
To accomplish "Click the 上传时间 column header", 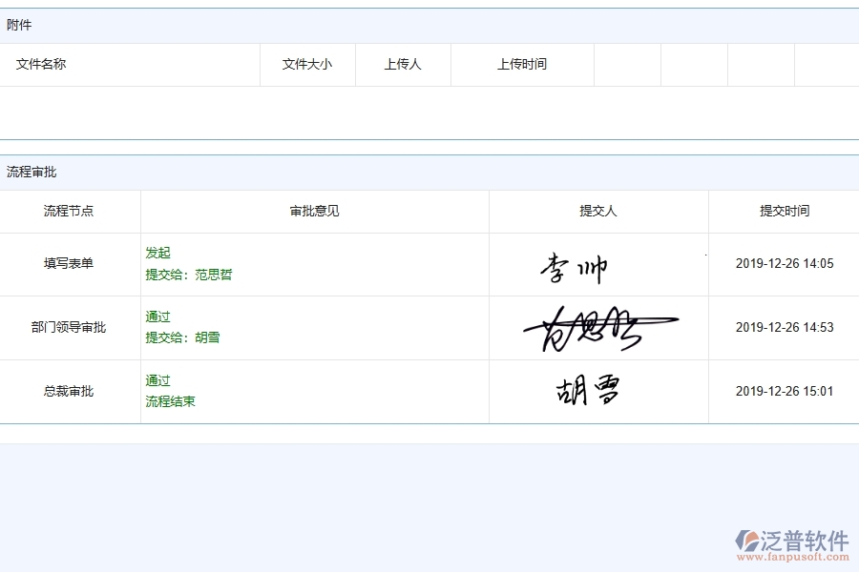I will click(521, 64).
